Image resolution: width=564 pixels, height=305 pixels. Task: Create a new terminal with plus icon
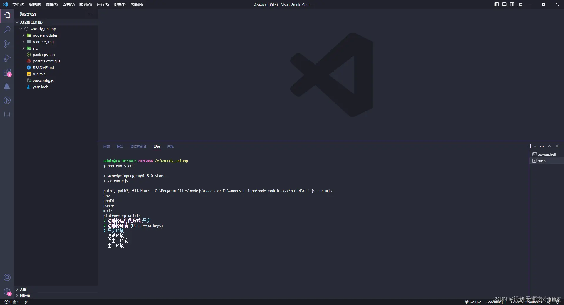coord(530,146)
